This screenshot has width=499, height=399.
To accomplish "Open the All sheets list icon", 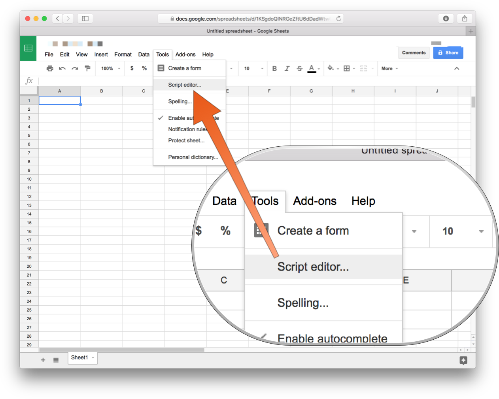I will (56, 360).
